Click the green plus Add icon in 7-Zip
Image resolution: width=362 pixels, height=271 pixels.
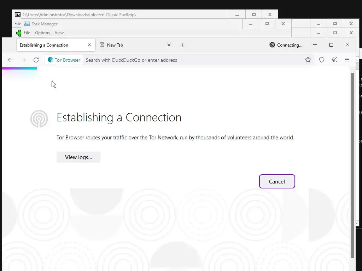pos(19,33)
